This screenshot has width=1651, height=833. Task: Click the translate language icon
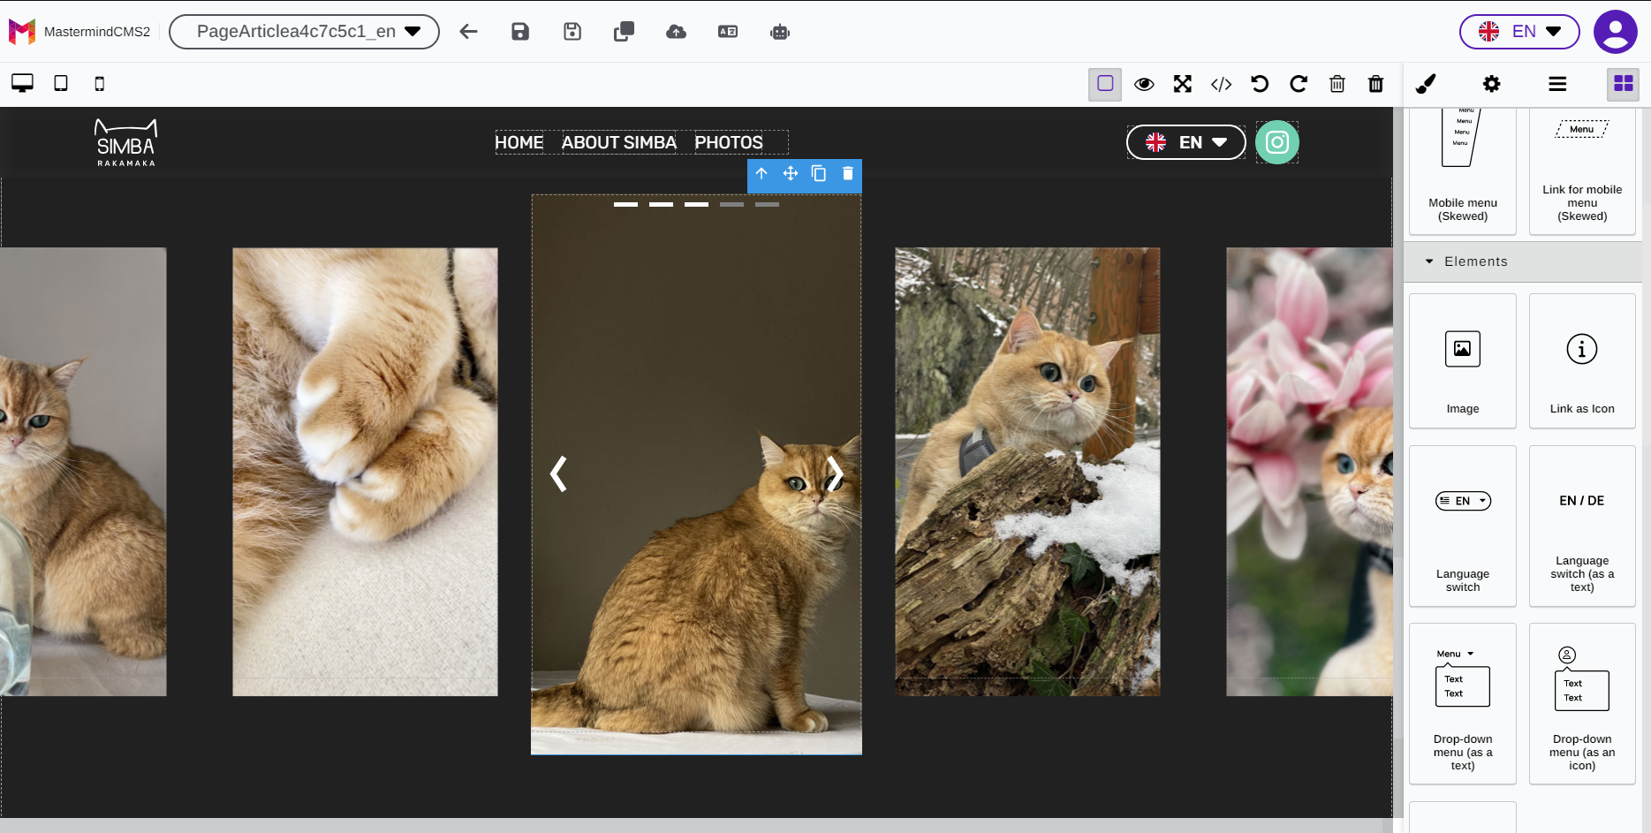click(x=728, y=32)
